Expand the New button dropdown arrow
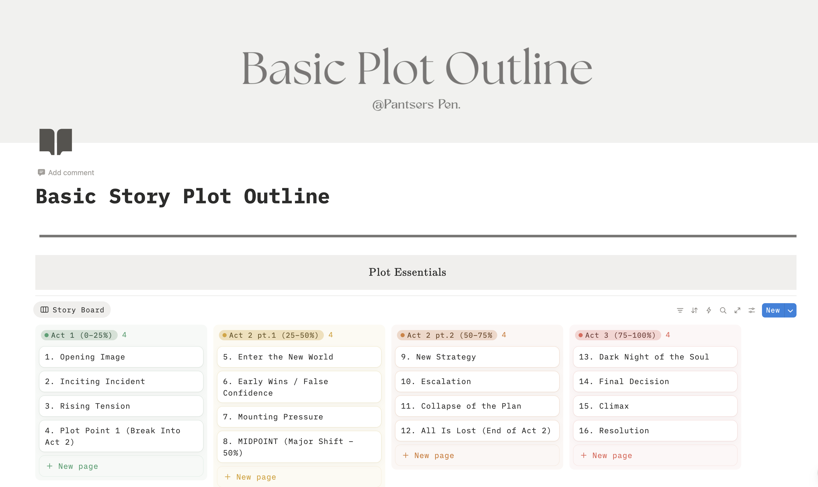 click(x=790, y=310)
